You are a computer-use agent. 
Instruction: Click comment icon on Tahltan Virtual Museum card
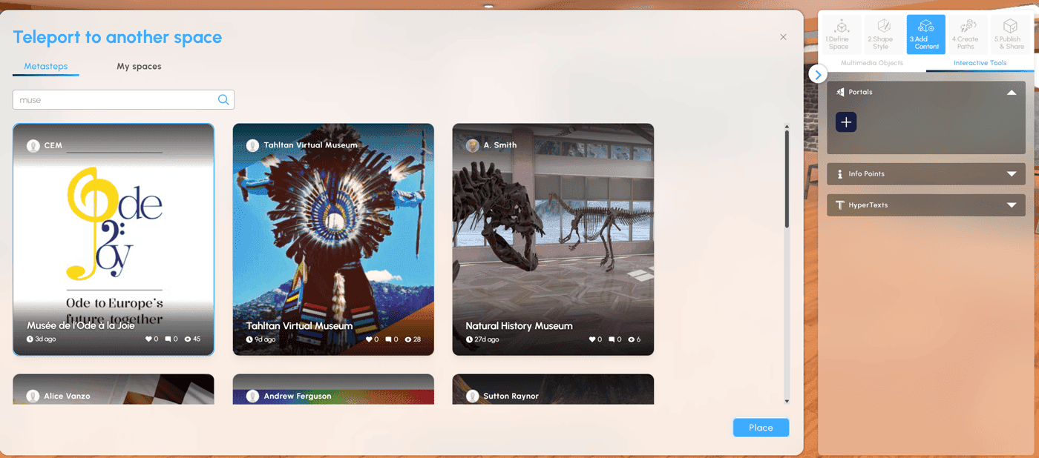point(388,339)
